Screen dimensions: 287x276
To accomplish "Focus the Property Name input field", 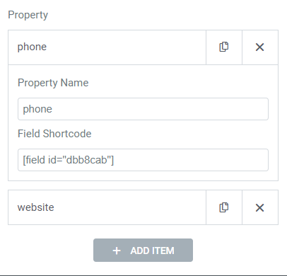I will [143, 109].
